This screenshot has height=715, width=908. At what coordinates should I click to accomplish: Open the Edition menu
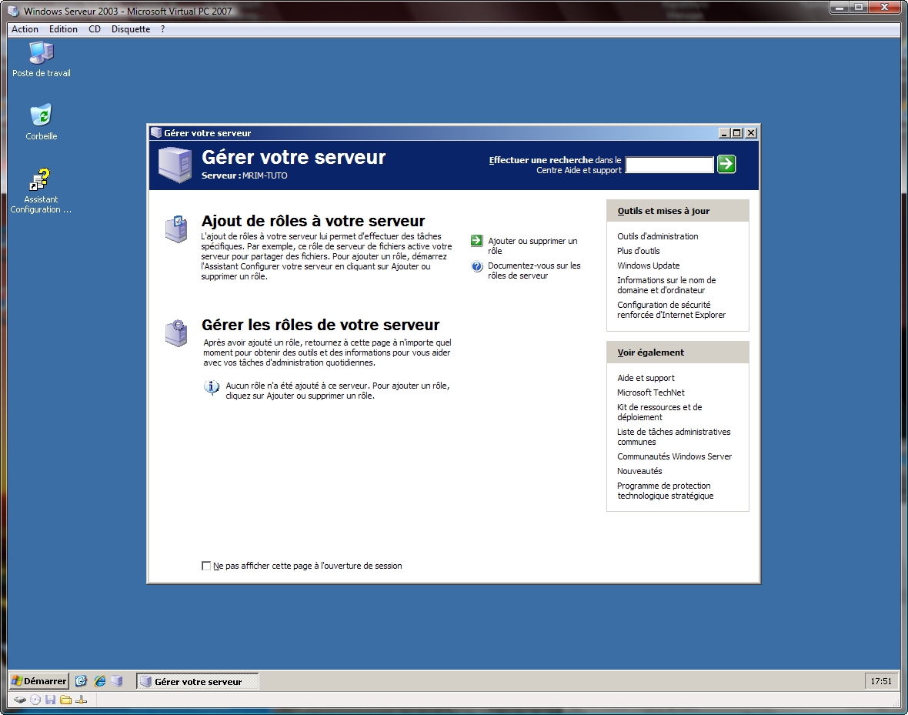point(63,29)
